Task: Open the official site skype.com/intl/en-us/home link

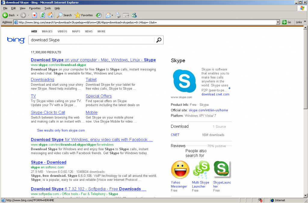Action: pos(208,110)
